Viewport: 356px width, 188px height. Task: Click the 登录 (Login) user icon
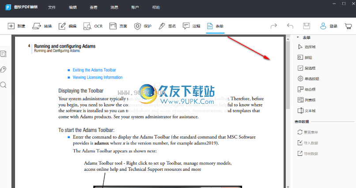323,26
